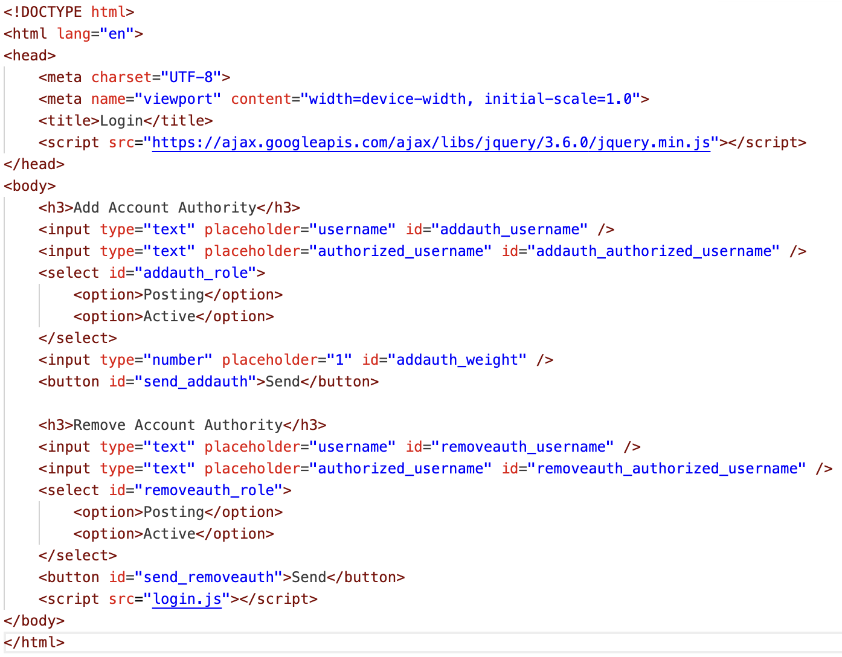Click the Active option under addauth_role

click(170, 316)
